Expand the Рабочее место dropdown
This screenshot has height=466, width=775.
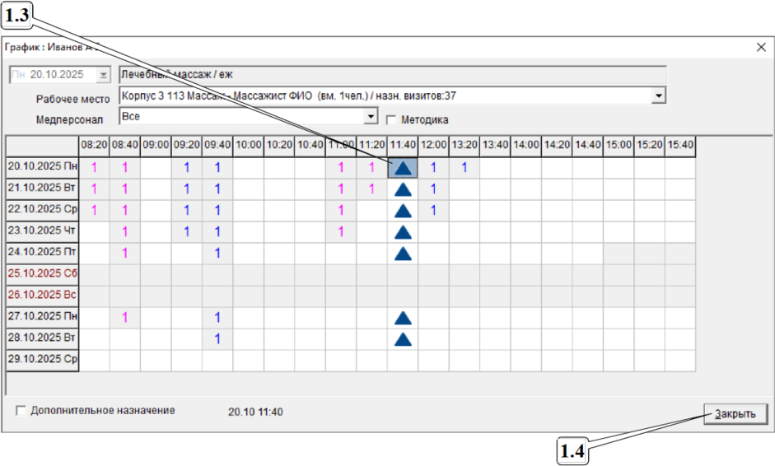658,96
